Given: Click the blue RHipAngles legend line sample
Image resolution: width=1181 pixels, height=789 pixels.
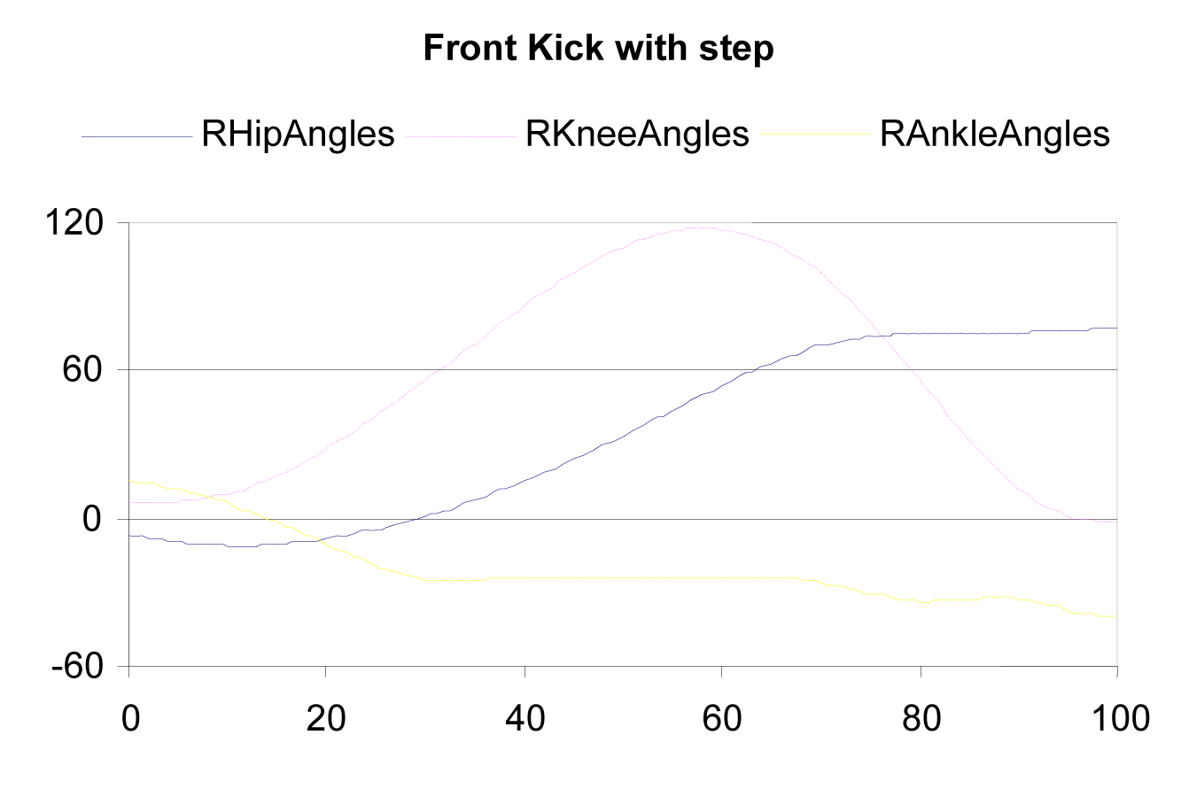Looking at the screenshot, I should tap(137, 136).
